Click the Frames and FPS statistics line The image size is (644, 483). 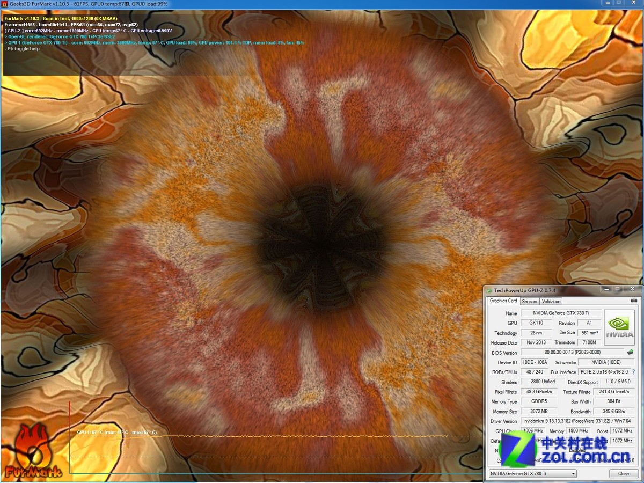pos(71,24)
